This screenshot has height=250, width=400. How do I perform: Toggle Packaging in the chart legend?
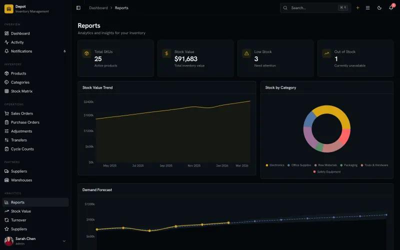[348, 165]
